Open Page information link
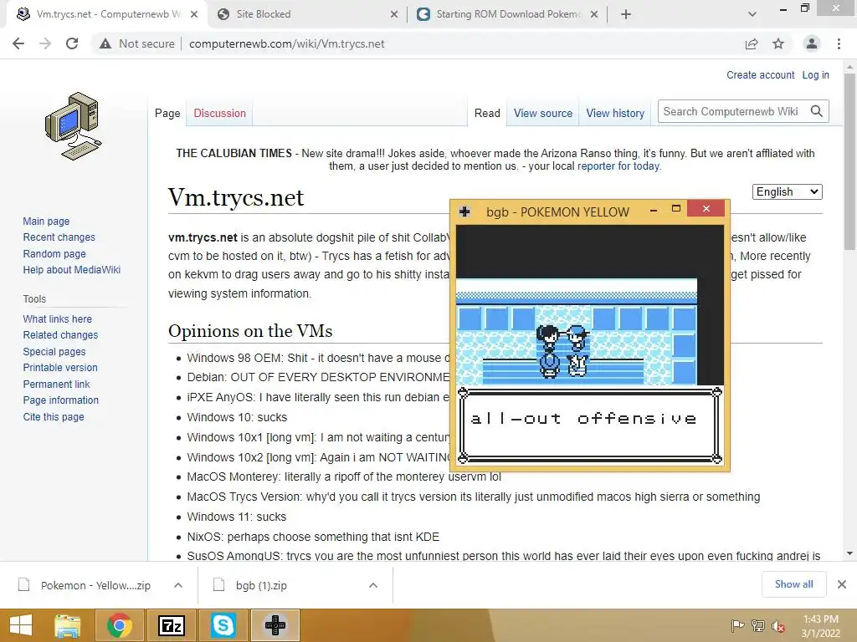Screen dimensions: 857x642 pyautogui.click(x=60, y=400)
